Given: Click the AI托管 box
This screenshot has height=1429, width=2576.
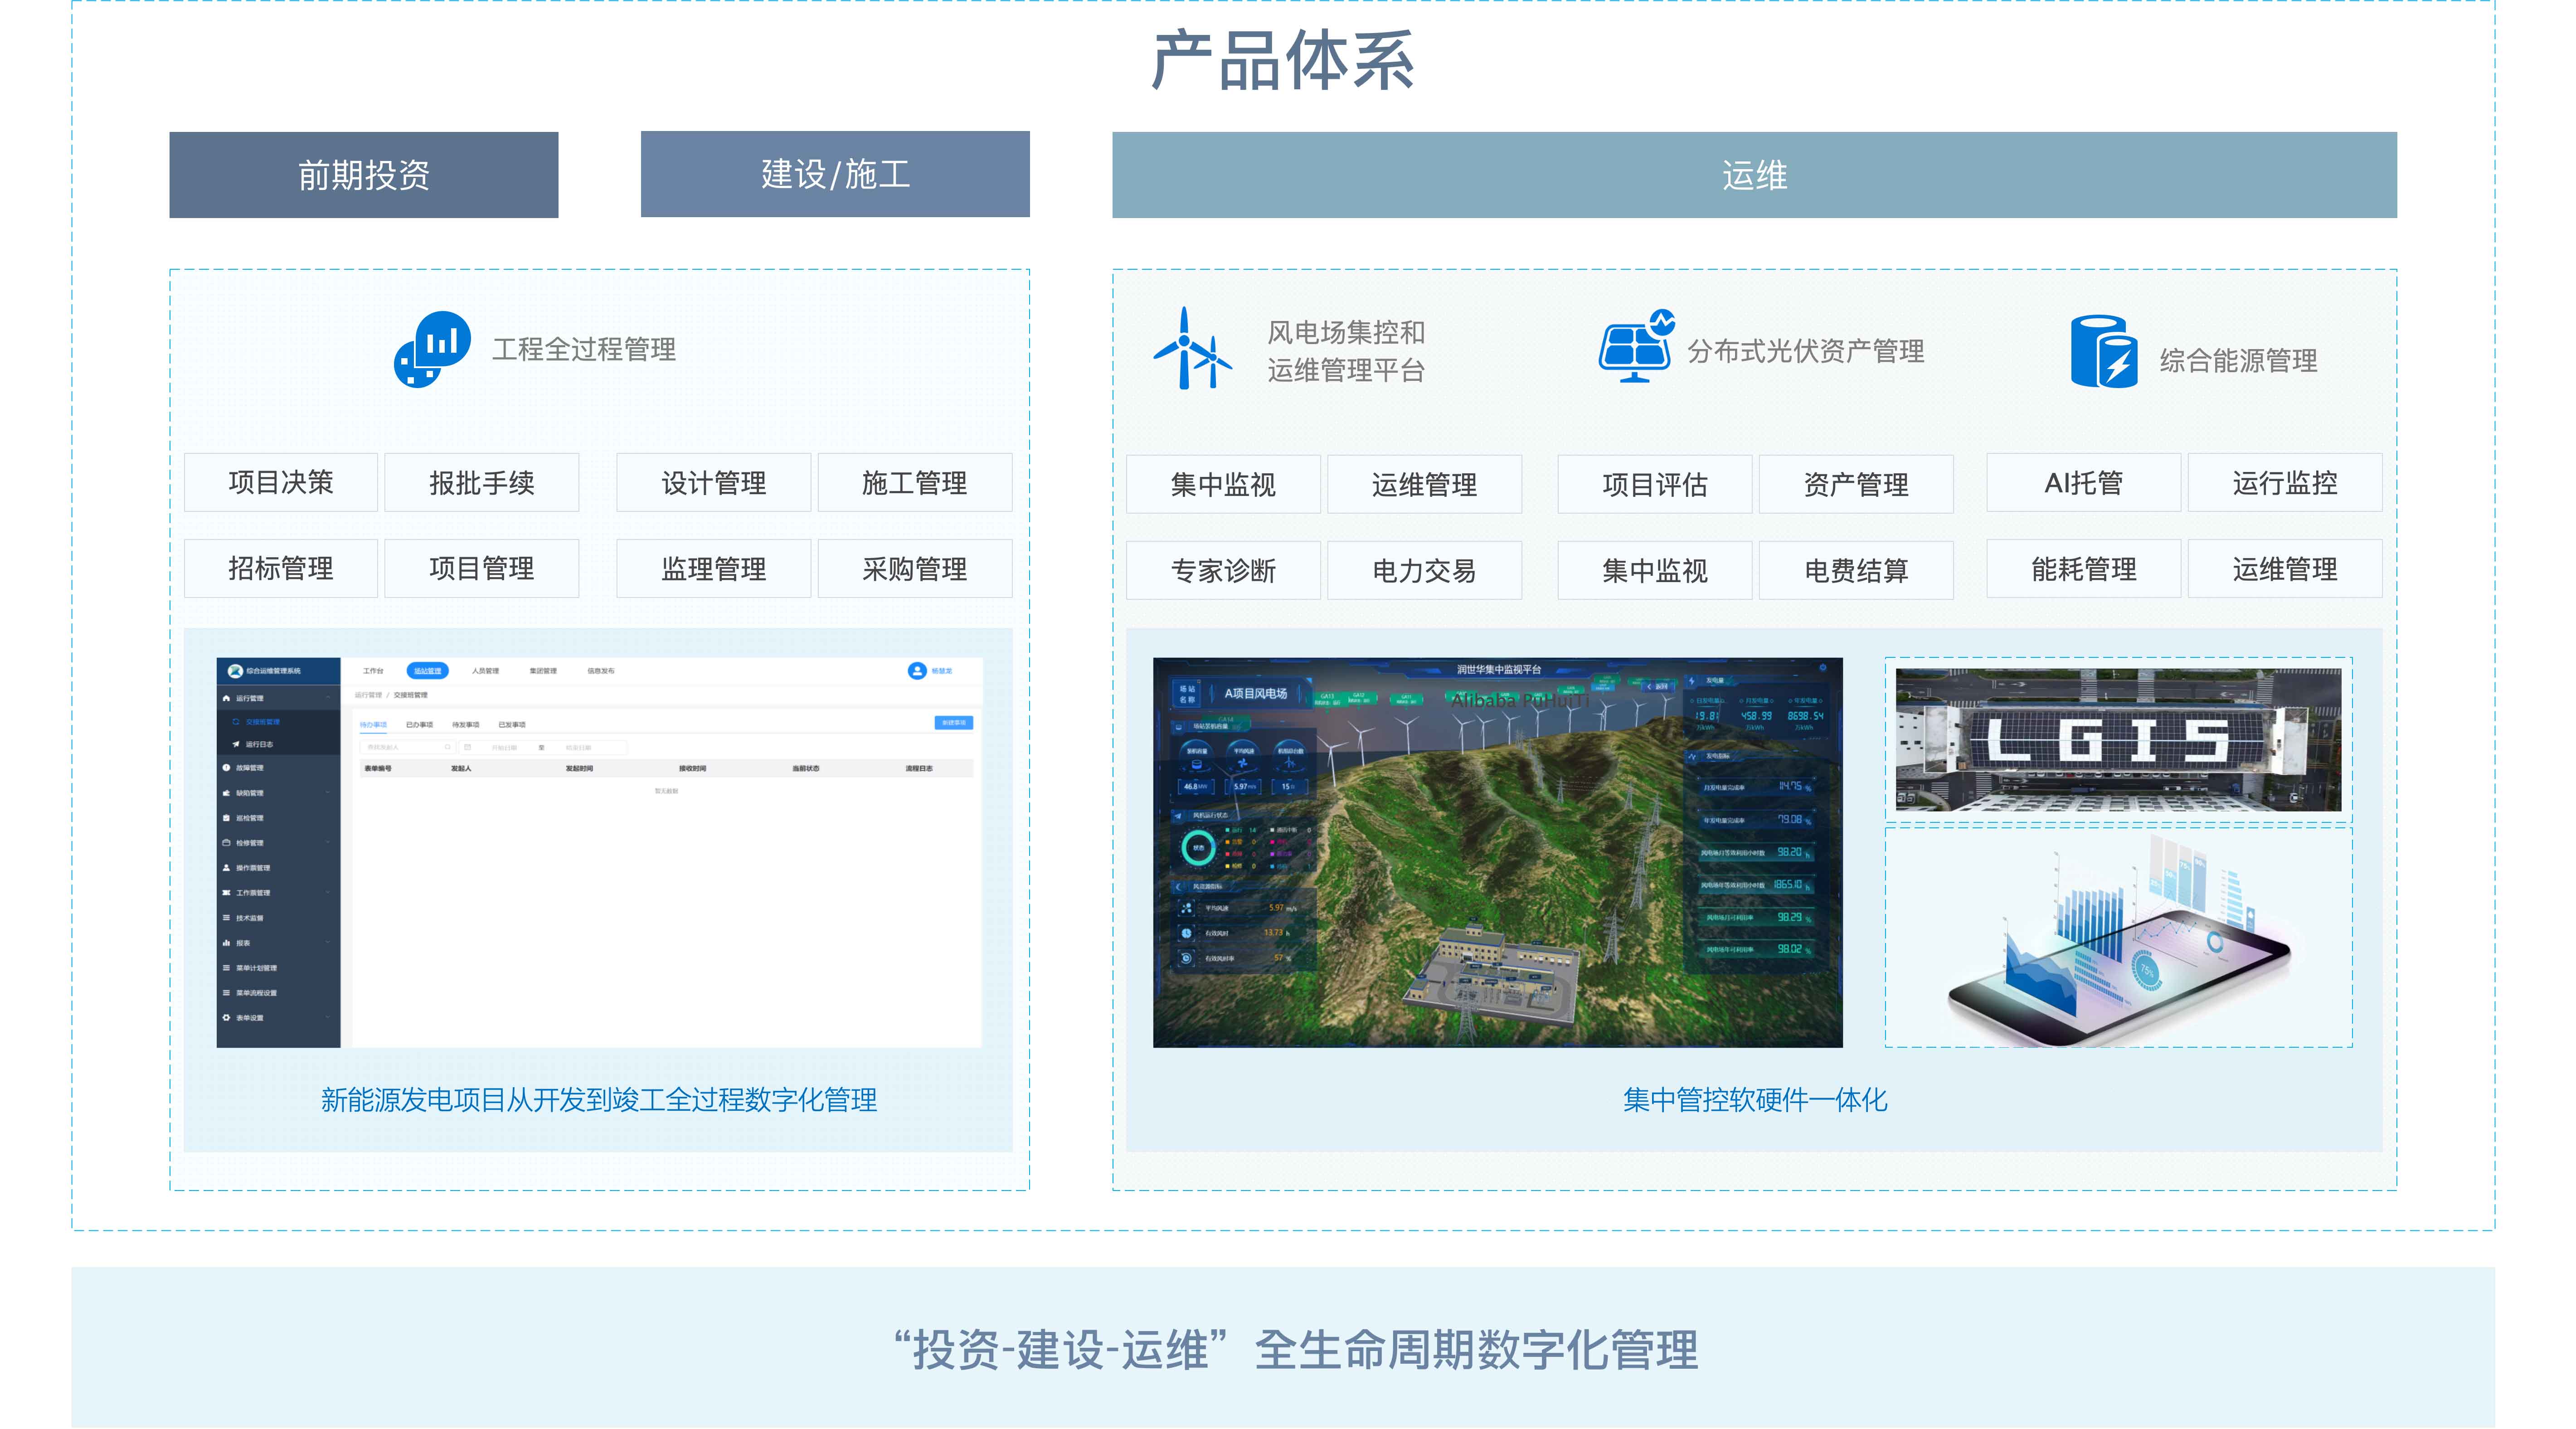Looking at the screenshot, I should coord(2084,483).
